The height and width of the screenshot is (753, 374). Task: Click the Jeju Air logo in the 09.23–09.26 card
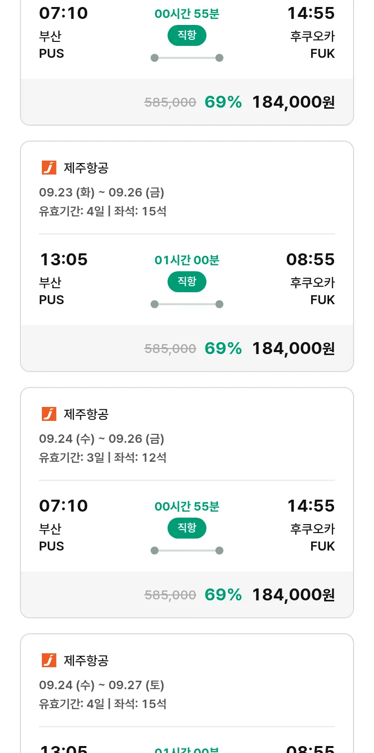[x=49, y=168]
